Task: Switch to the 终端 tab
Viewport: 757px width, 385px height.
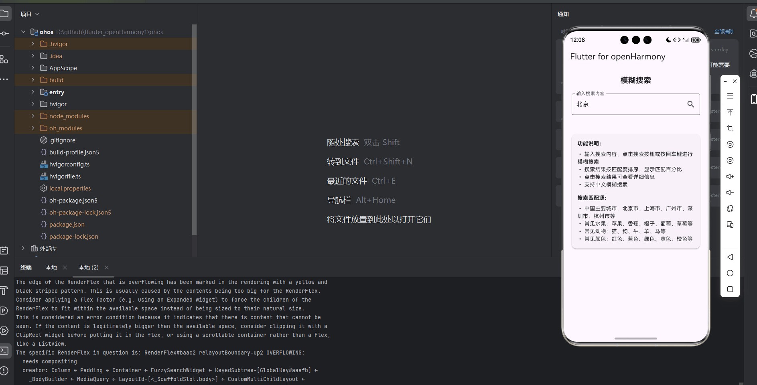Action: [26, 267]
